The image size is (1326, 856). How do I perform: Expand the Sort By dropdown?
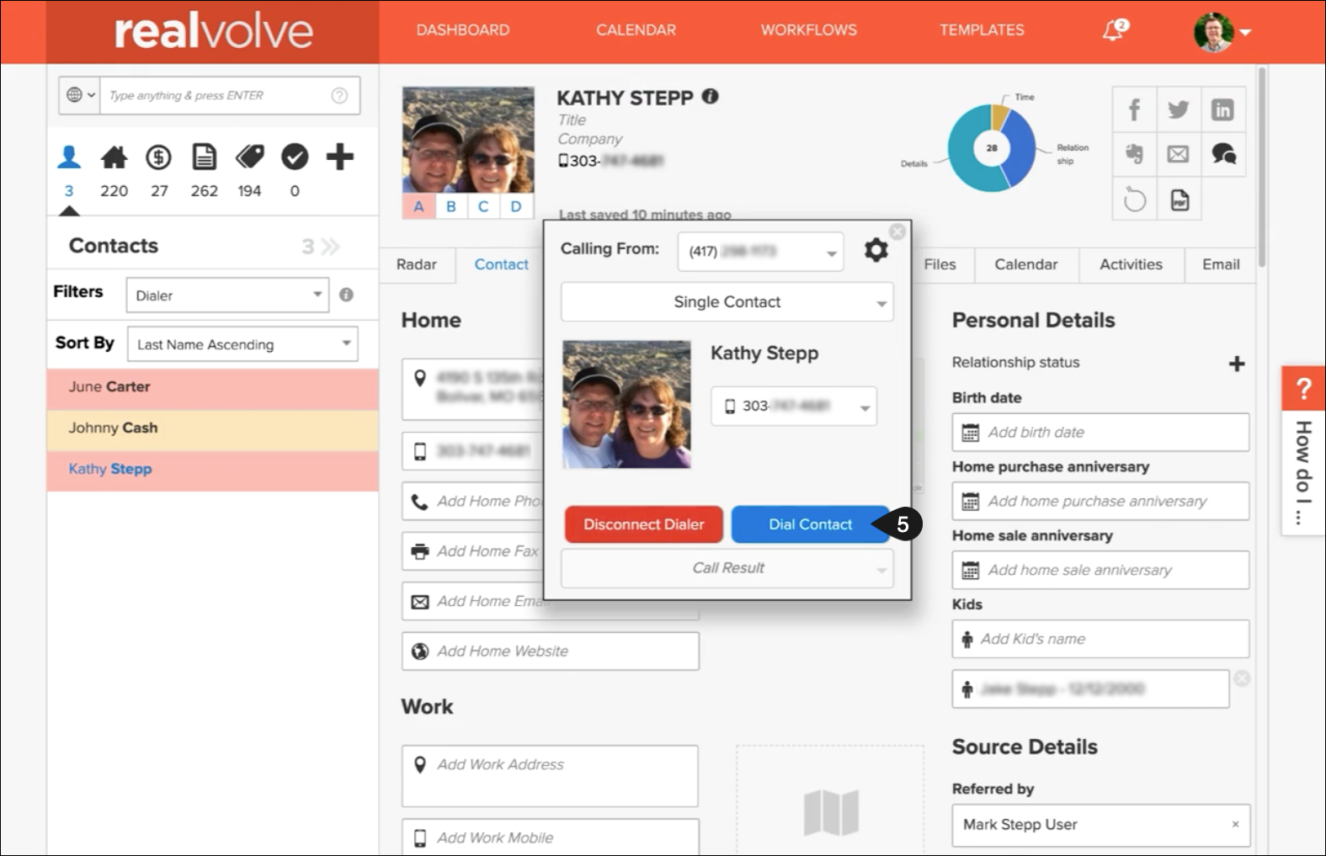pos(242,344)
